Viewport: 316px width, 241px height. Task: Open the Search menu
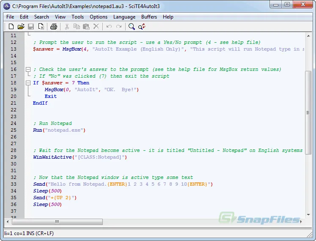41,17
